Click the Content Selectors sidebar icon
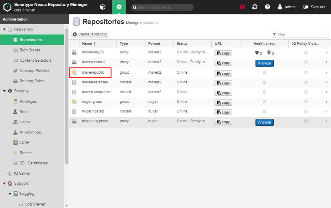Image resolution: width=331 pixels, height=208 pixels. point(15,60)
